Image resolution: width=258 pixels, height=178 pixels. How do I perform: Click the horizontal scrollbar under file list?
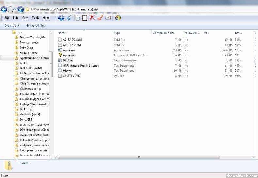(x=139, y=157)
